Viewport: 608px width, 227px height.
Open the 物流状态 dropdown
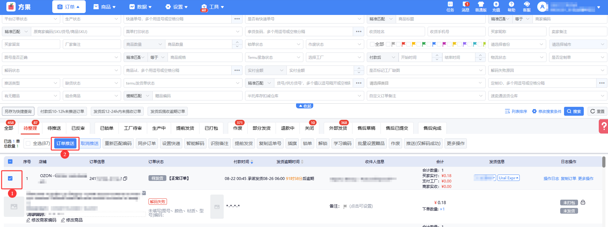click(x=516, y=58)
